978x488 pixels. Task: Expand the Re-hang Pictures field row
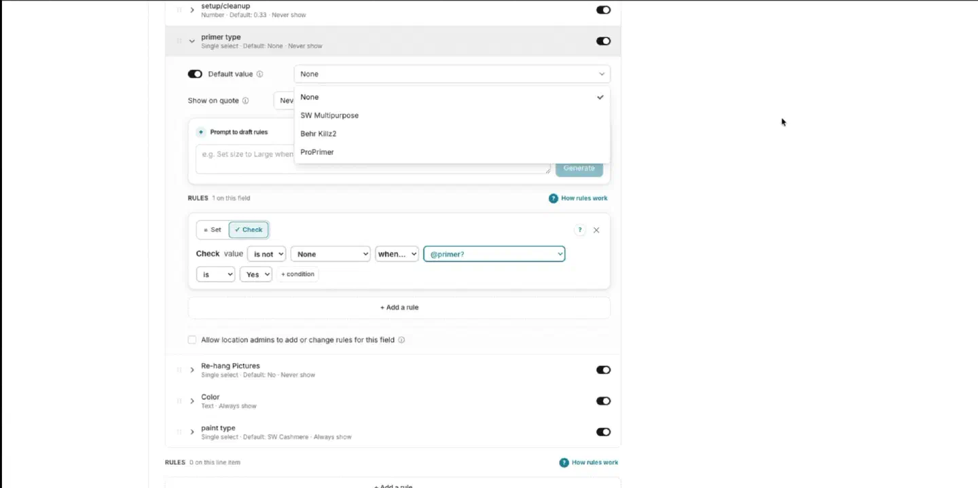point(192,370)
